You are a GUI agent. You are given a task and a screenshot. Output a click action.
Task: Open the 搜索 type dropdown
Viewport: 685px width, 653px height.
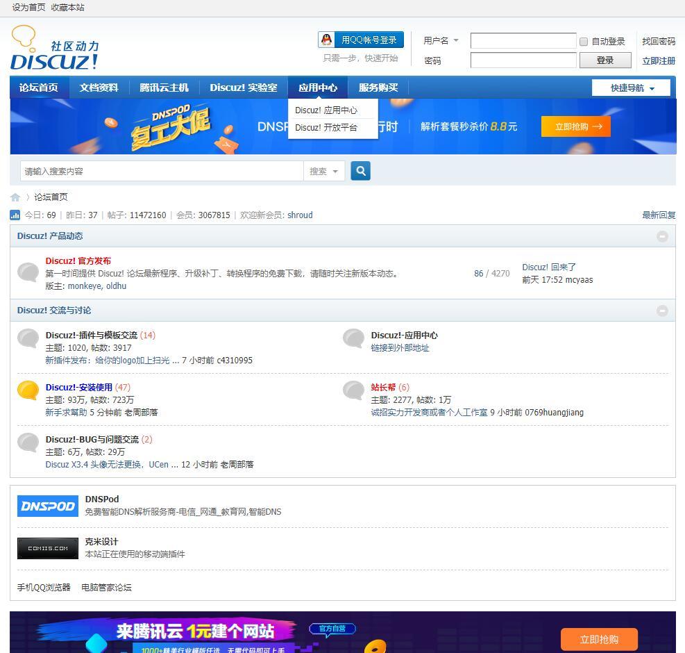[x=324, y=172]
